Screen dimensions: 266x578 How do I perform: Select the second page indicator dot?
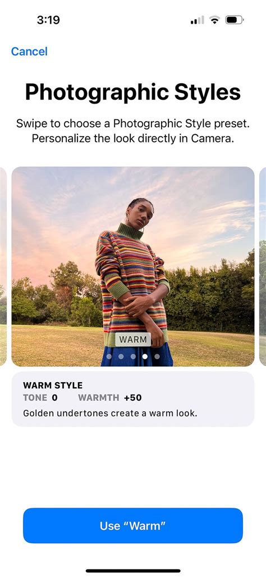point(121,356)
